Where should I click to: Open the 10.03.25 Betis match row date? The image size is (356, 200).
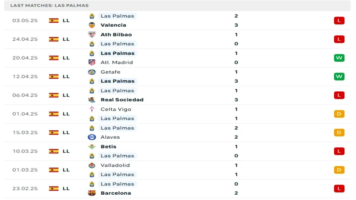tap(25, 151)
